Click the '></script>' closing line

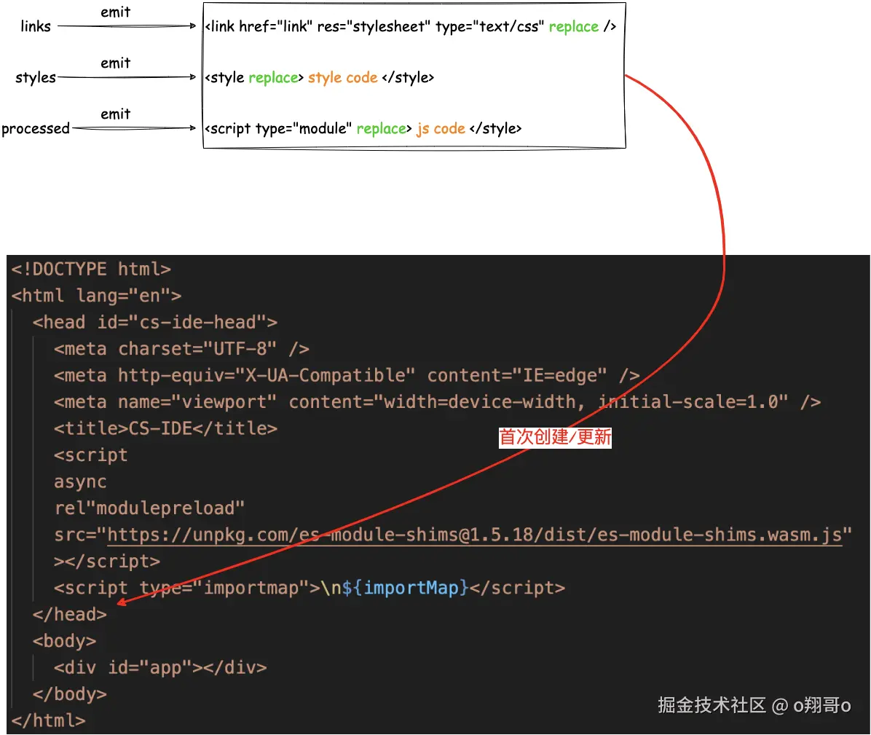[x=107, y=562]
